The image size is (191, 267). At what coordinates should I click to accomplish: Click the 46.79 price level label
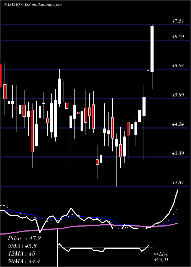click(x=178, y=36)
